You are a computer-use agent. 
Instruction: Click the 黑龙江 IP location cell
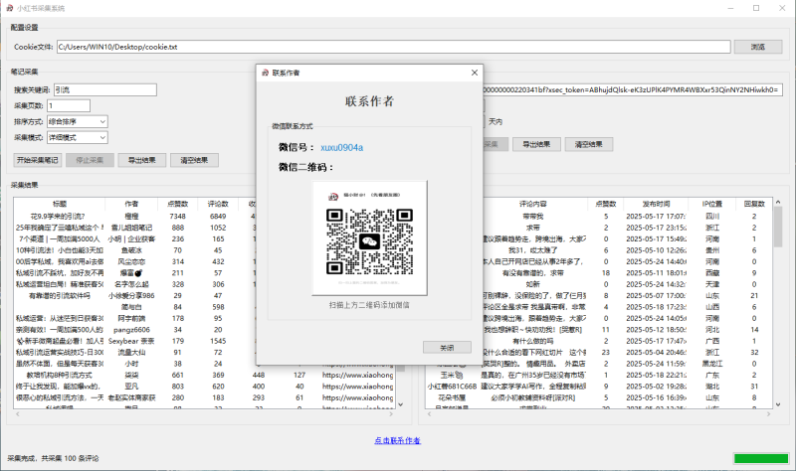[712, 364]
